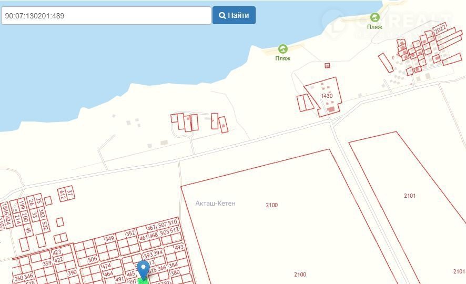The width and height of the screenshot is (466, 284).
Task: Click the Акташ-Кетен place label
Action: (215, 204)
